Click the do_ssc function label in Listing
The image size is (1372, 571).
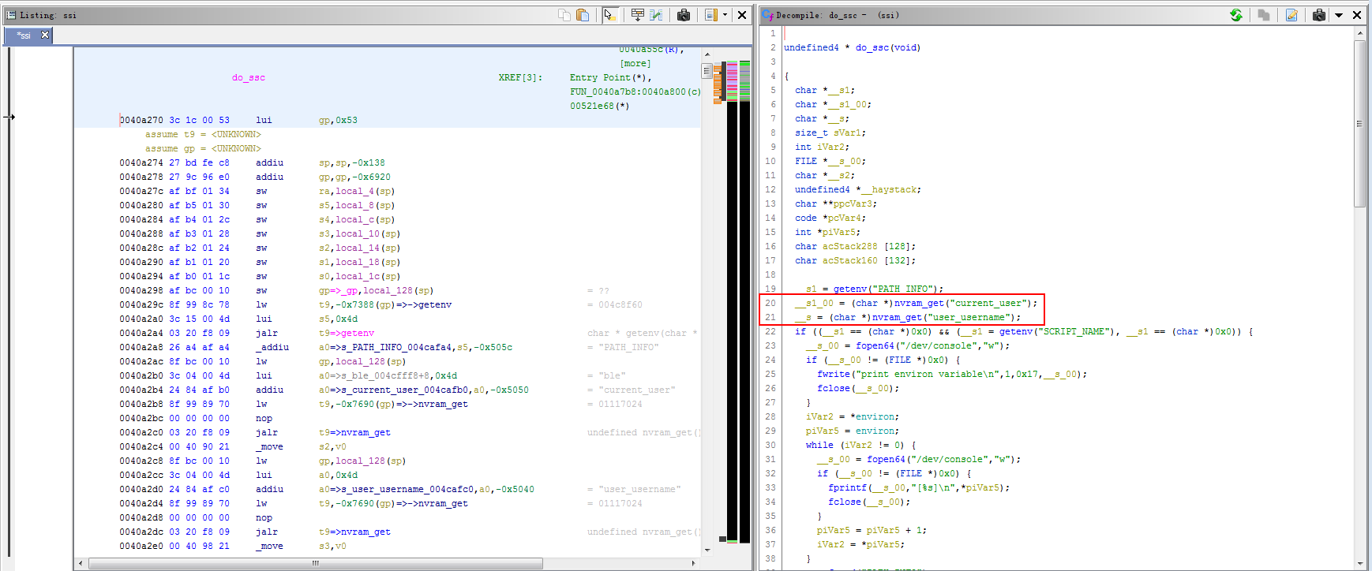[248, 77]
